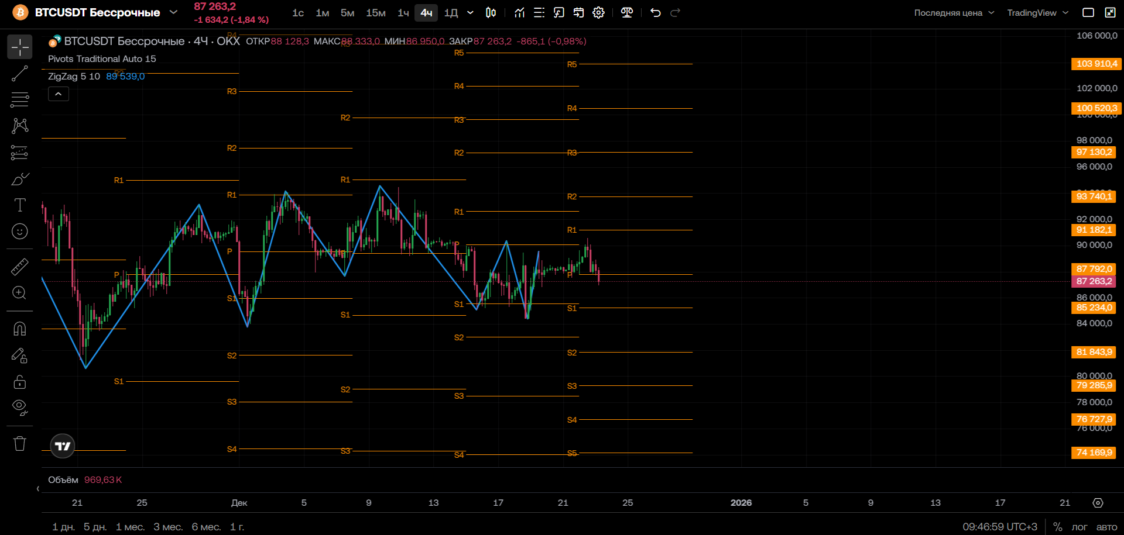Screen dimensions: 1124x535
Task: Toggle auto scale 'авто'
Action: click(x=1106, y=527)
